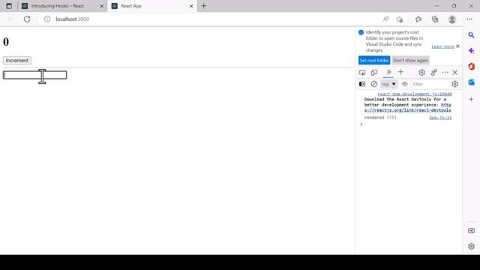Image resolution: width=480 pixels, height=270 pixels.
Task: Activate DevTools inspect element tool
Action: click(362, 73)
